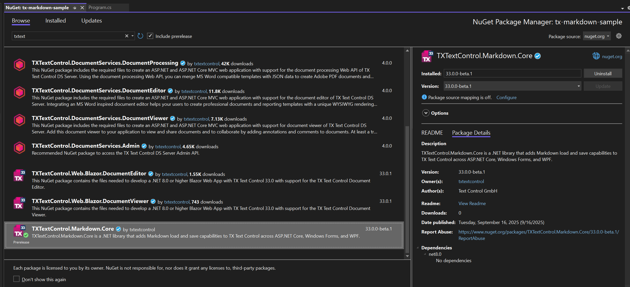Viewport: 630px width, 287px height.
Task: Uncheck Include prerelease
Action: [x=150, y=36]
